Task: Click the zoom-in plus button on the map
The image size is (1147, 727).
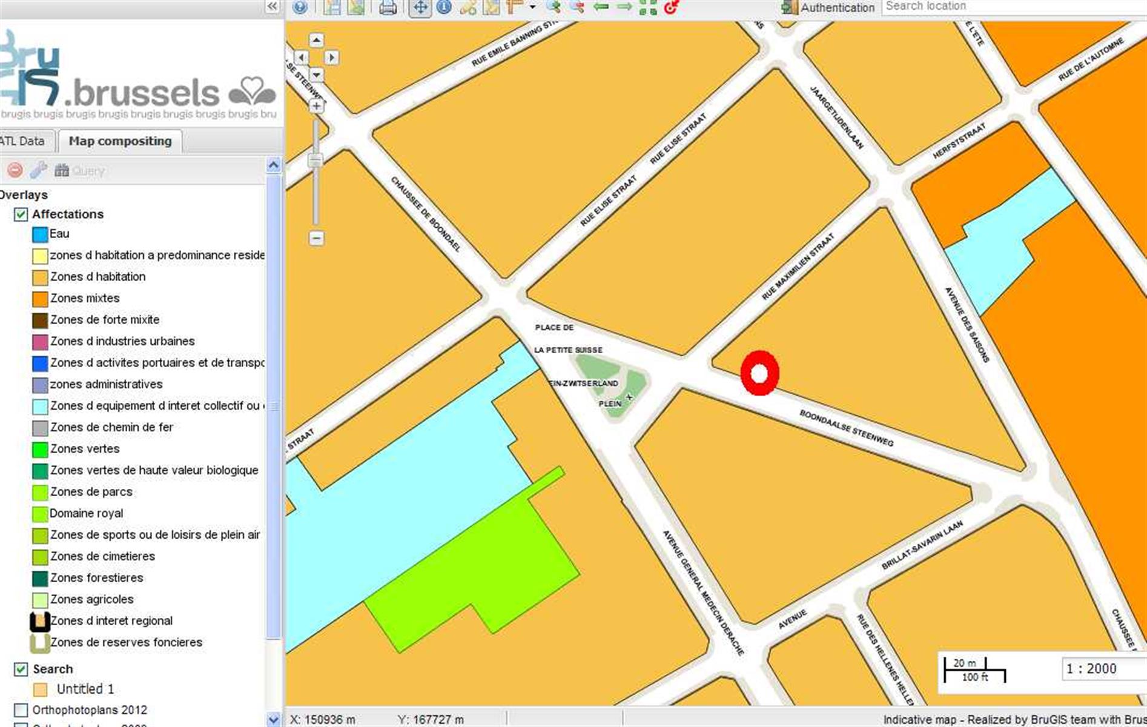Action: coord(316,106)
